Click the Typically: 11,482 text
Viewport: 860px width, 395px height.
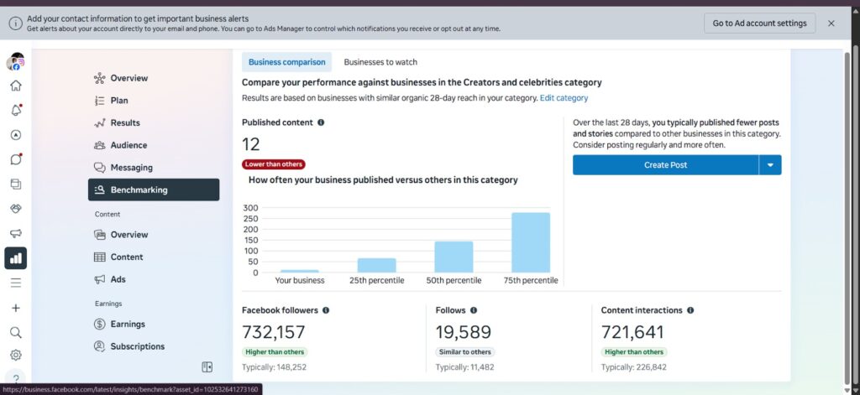(465, 367)
